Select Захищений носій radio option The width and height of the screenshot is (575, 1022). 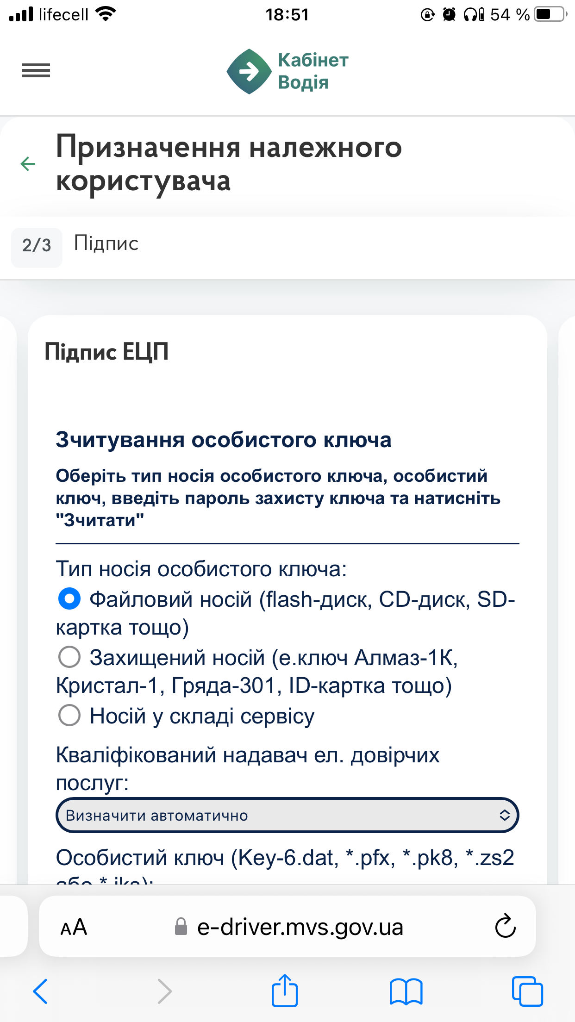(x=69, y=657)
